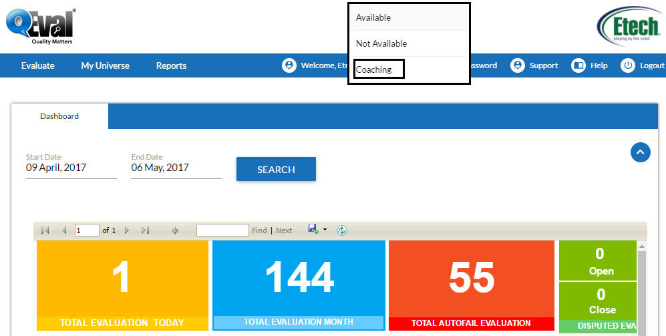This screenshot has width=666, height=336.
Task: Collapse the search panel with the chevron button
Action: [x=641, y=152]
